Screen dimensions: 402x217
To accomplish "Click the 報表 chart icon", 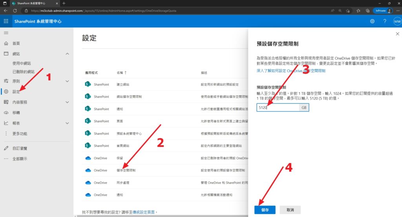I will coord(6,123).
